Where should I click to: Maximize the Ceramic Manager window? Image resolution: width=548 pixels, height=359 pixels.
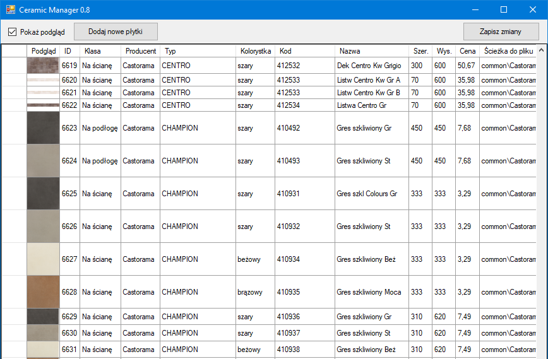503,9
